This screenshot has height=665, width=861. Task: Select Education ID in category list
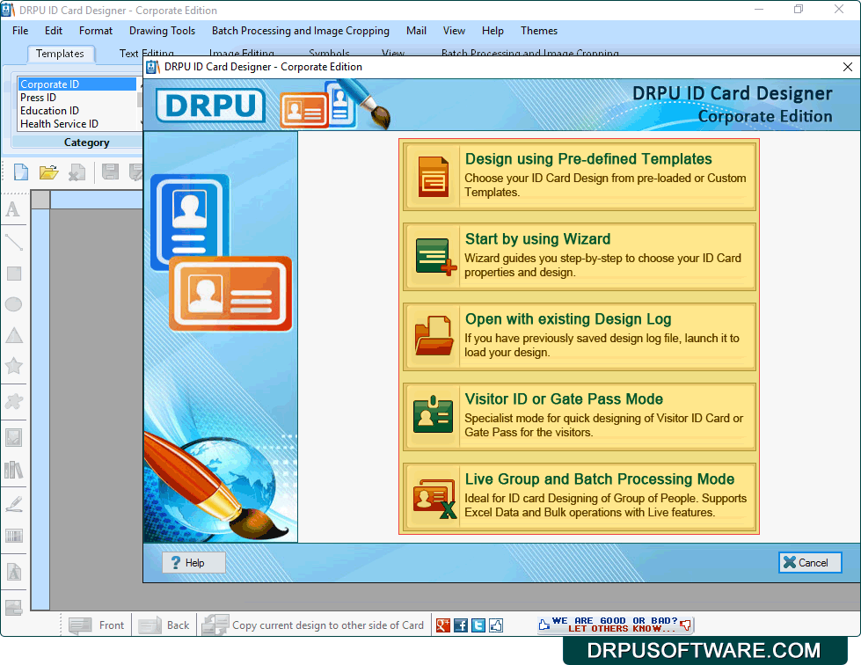pos(77,110)
